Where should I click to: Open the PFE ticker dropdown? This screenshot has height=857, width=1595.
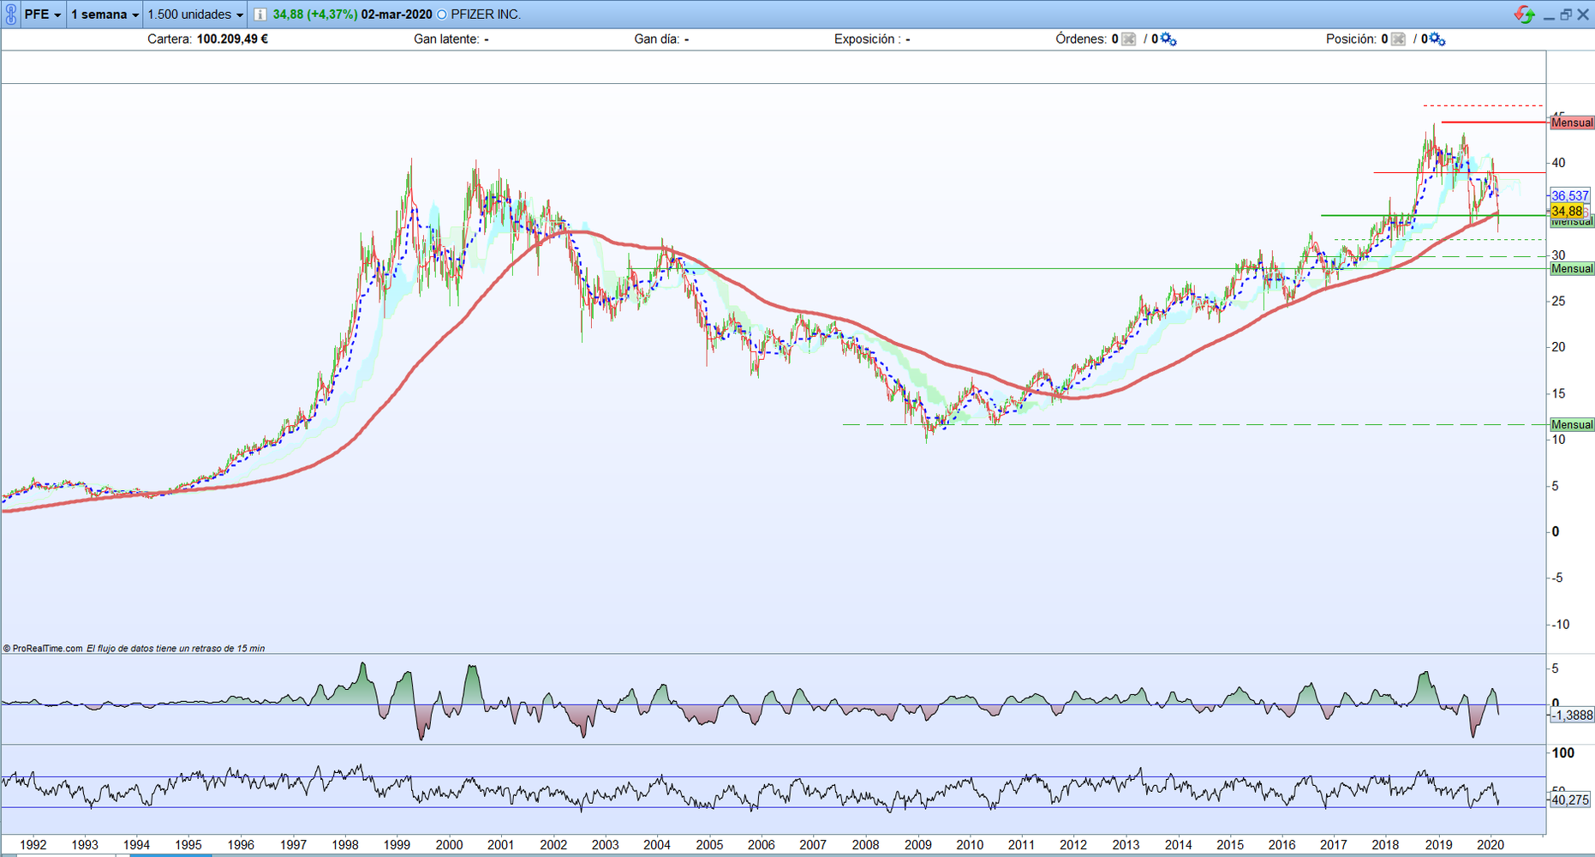tap(42, 15)
